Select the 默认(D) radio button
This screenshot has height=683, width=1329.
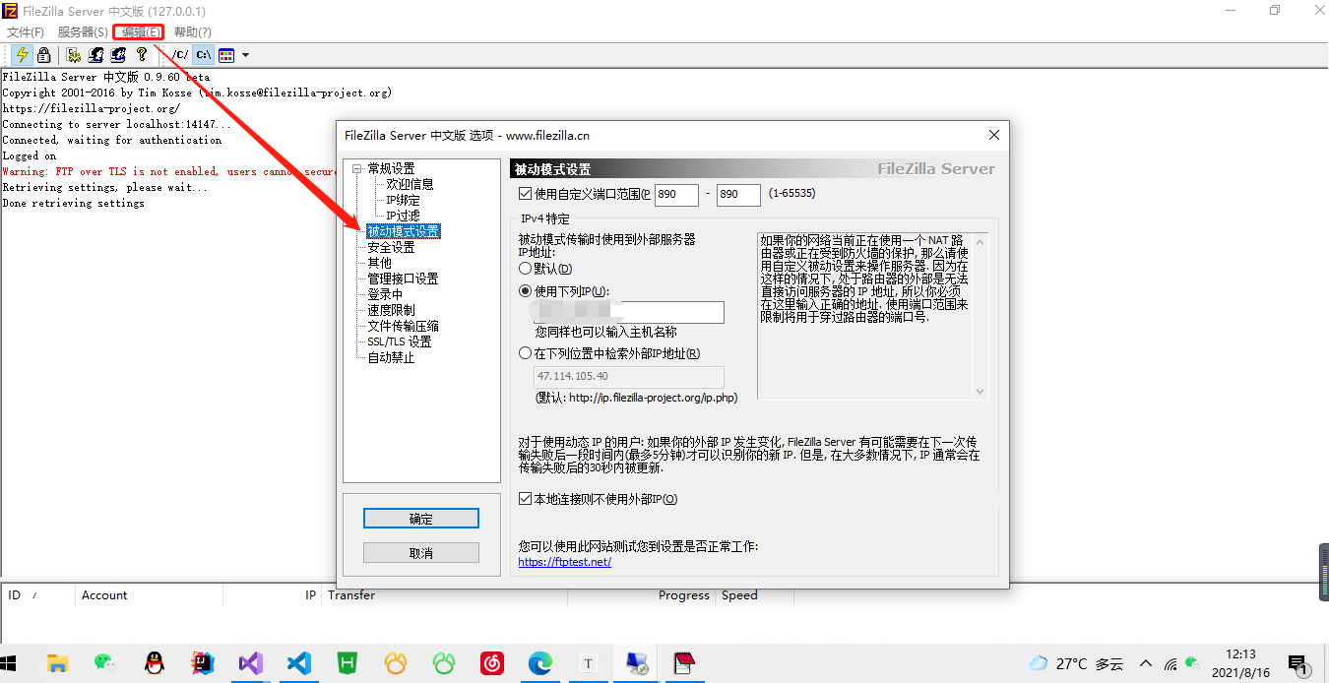[525, 269]
